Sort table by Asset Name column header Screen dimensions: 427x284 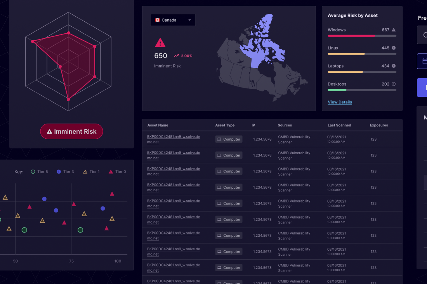tap(158, 125)
